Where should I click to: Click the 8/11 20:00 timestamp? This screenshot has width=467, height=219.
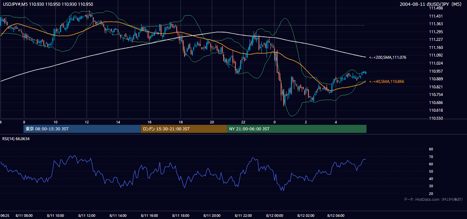coord(212,215)
